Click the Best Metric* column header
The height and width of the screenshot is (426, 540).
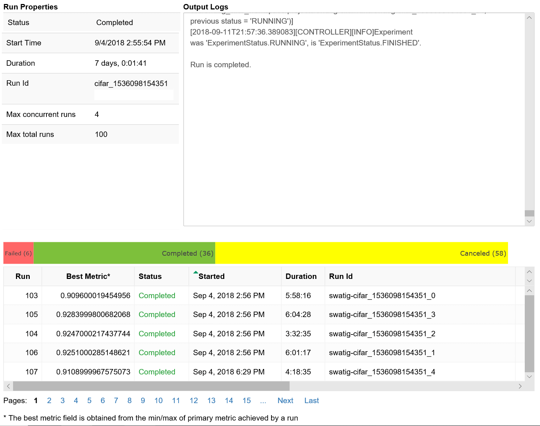(87, 276)
